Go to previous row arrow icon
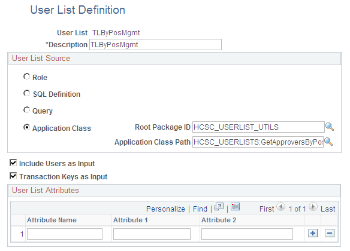 coord(280,207)
